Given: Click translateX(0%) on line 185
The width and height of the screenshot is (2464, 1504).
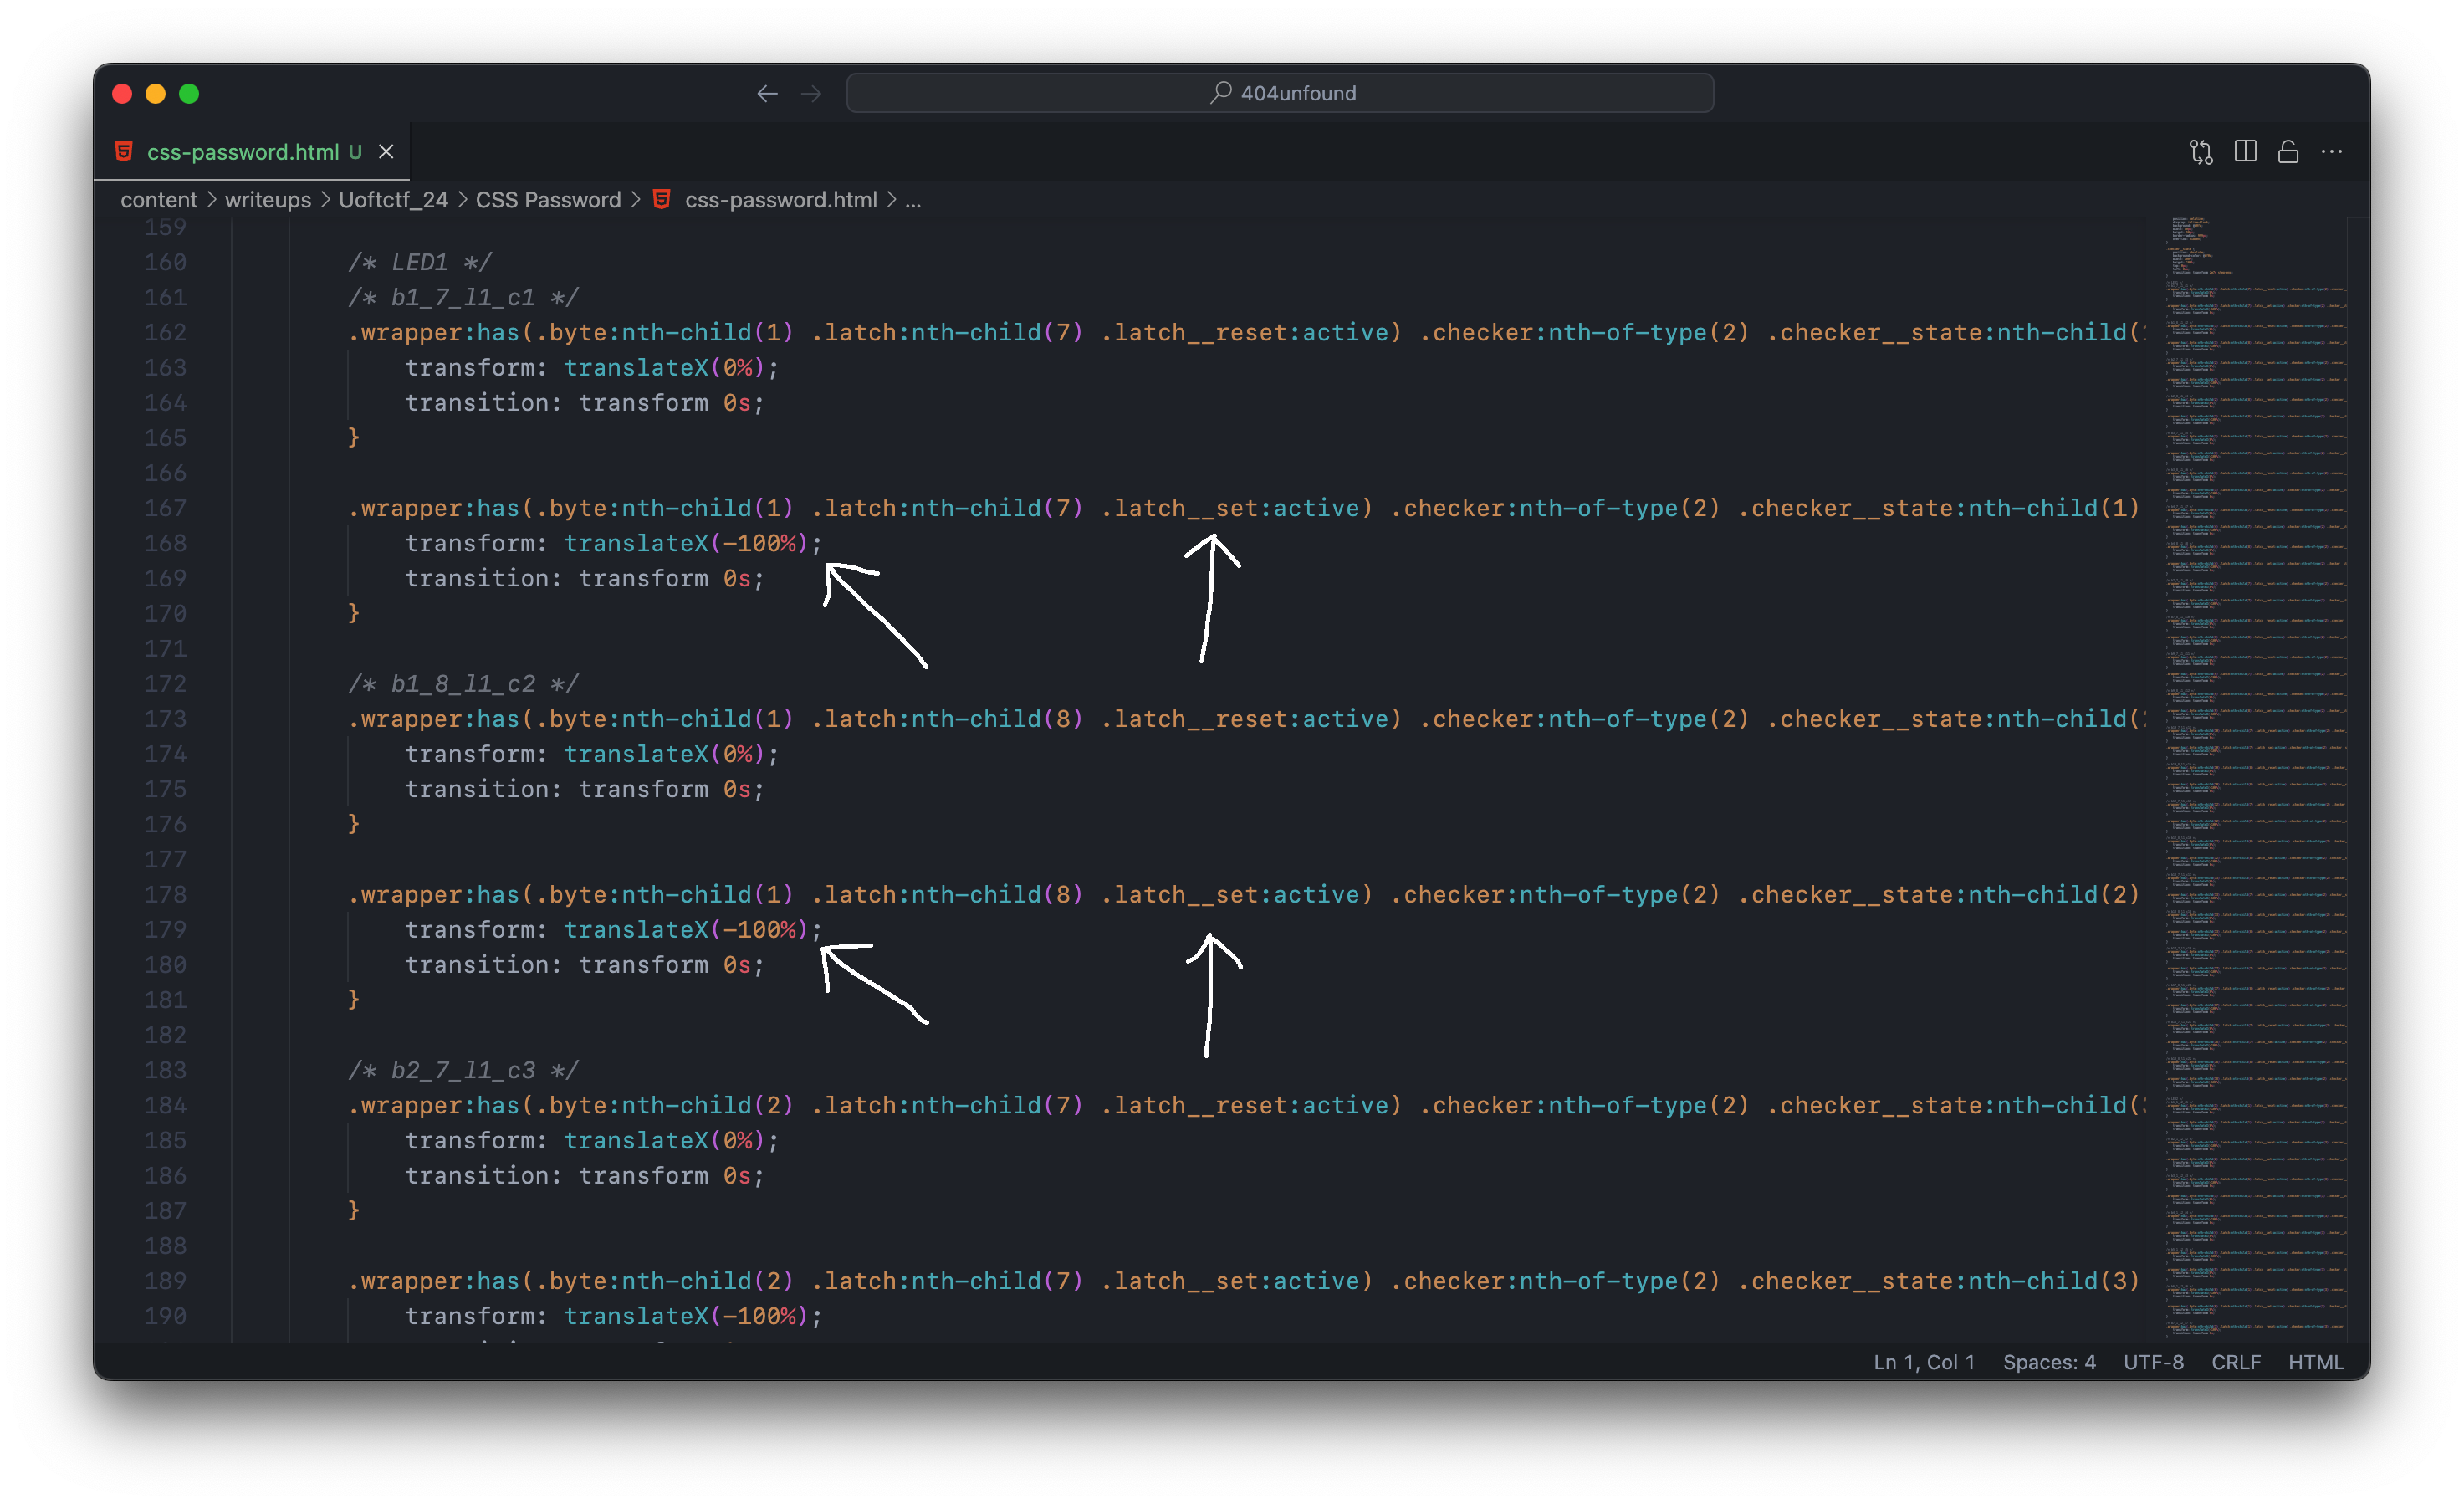Looking at the screenshot, I should (x=664, y=1141).
